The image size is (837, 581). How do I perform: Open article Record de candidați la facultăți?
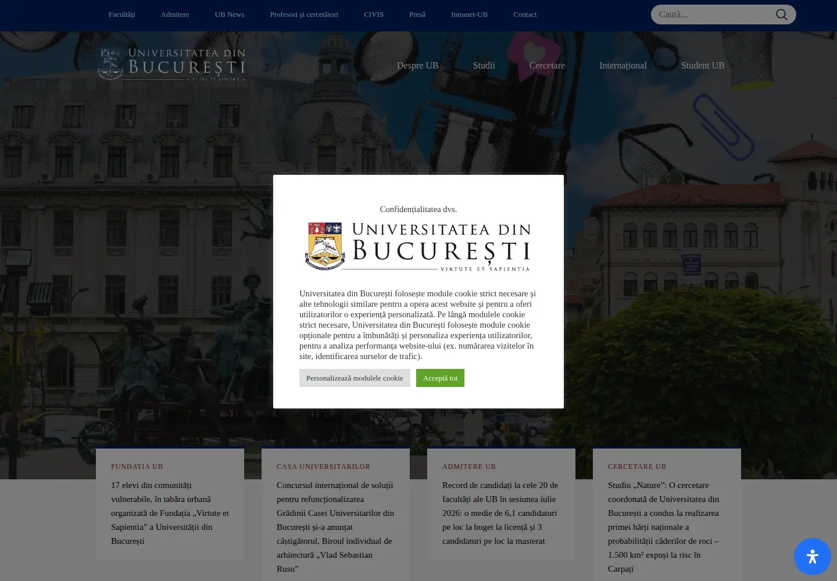click(500, 513)
